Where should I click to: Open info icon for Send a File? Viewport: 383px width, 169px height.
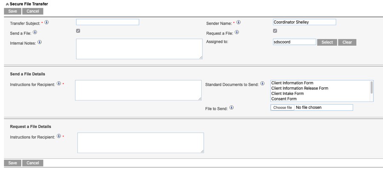[x=35, y=32]
